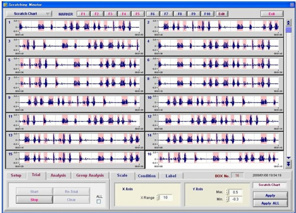
Task: Select chart box 14
Action: [214, 141]
